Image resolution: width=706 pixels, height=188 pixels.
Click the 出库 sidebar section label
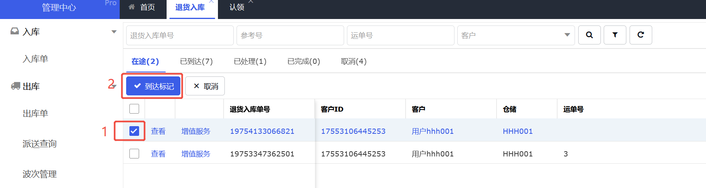[31, 86]
